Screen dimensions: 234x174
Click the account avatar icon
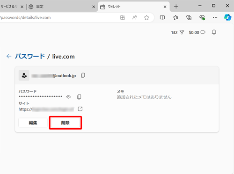[24, 75]
